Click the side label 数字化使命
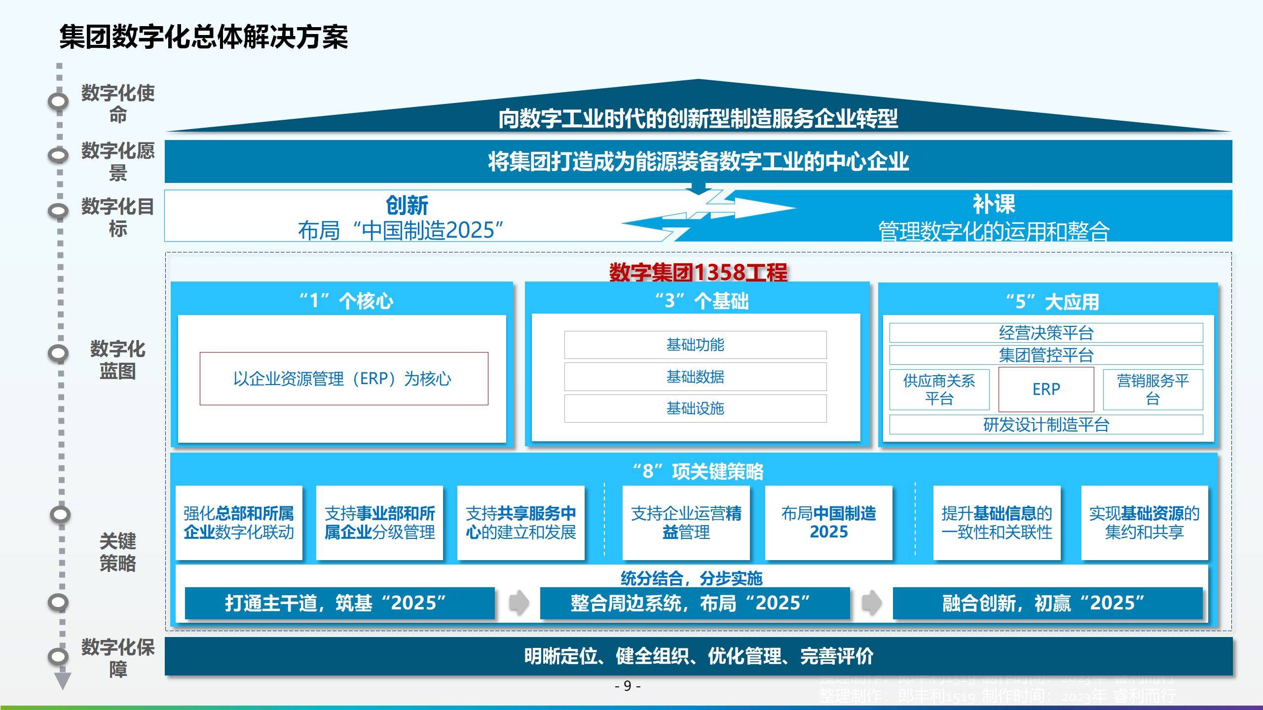 coord(118,104)
